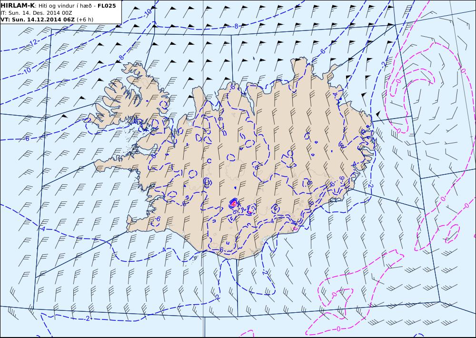Click the "FL025" flight level label
Image resolution: width=476 pixels, height=338 pixels.
pos(107,6)
